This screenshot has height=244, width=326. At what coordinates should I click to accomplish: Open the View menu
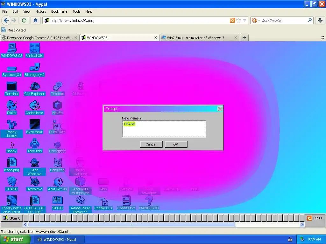click(27, 11)
